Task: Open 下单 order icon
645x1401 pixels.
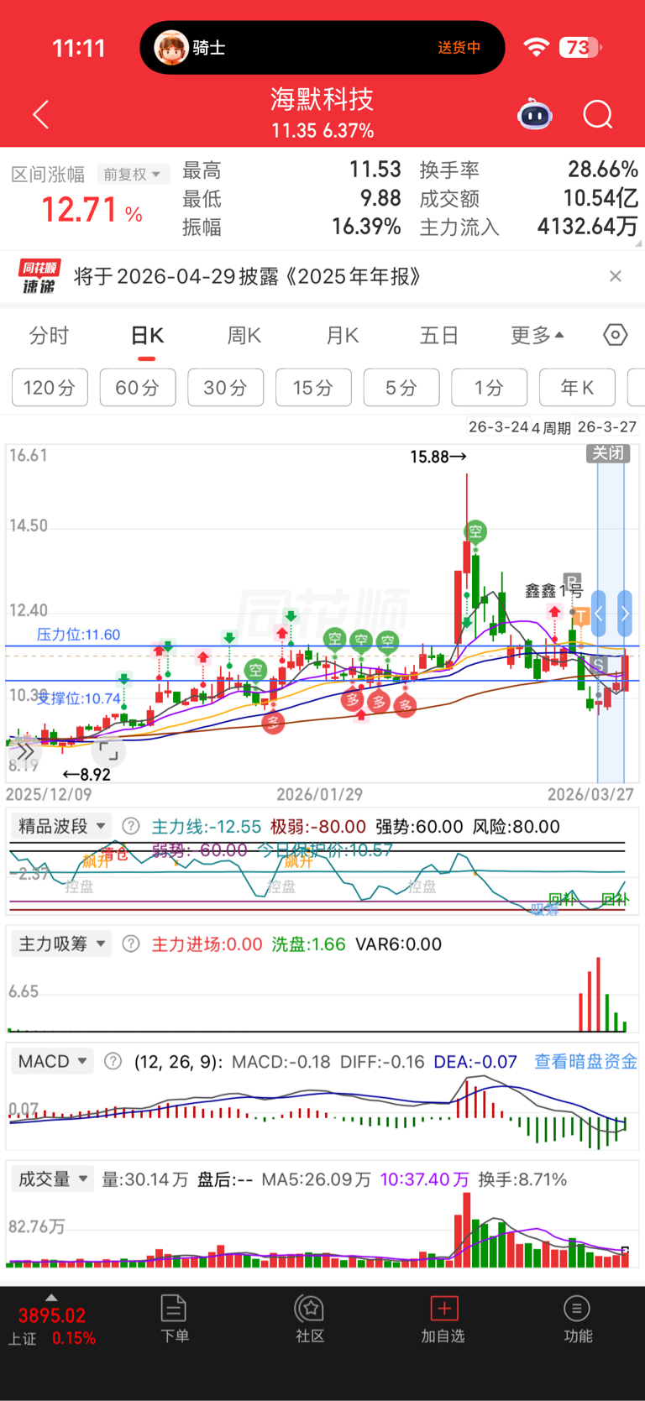Action: point(174,1319)
